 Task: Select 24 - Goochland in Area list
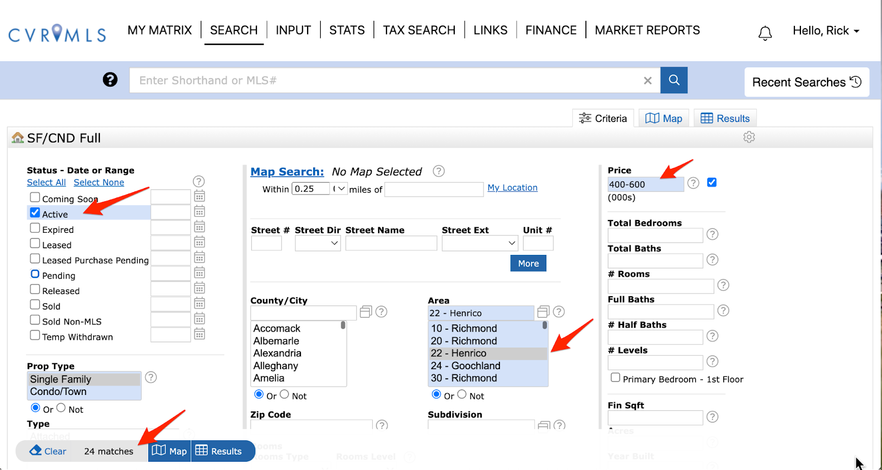488,366
